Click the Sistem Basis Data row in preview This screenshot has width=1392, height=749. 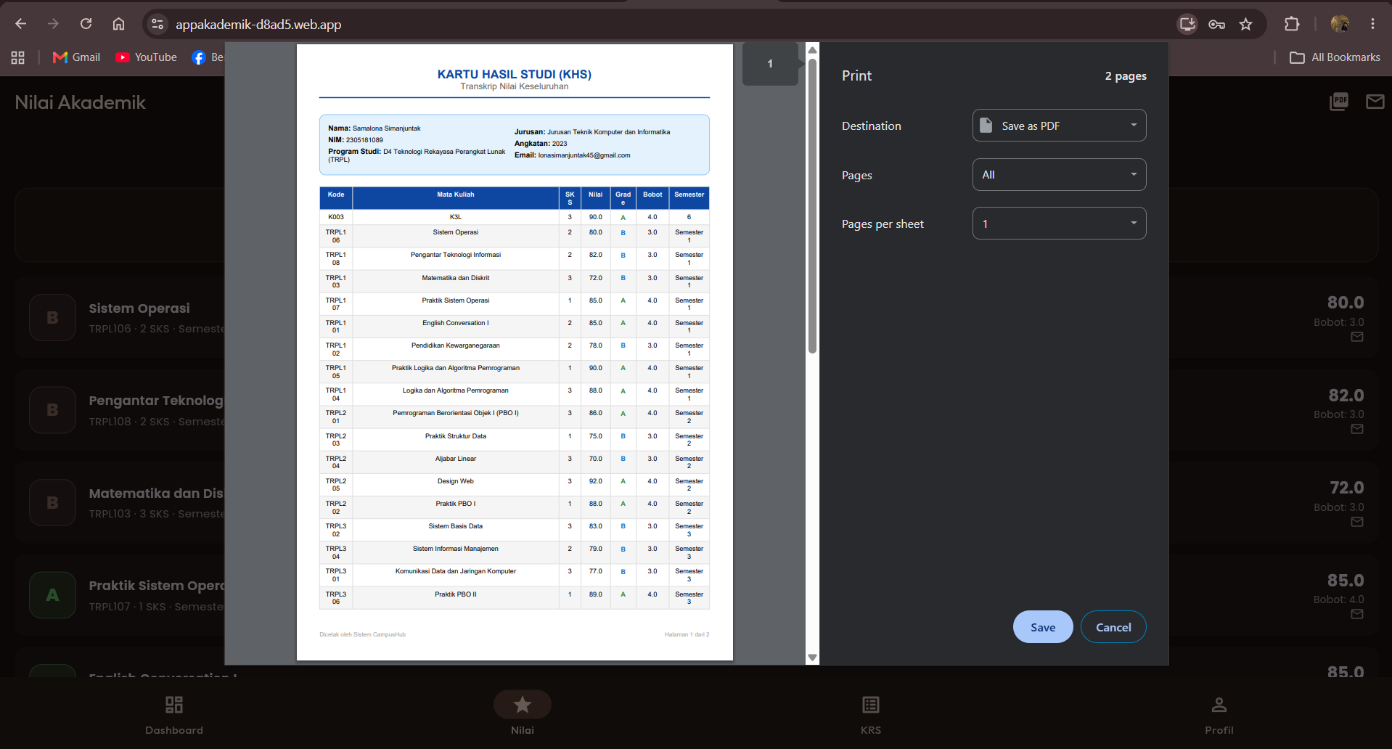[515, 530]
